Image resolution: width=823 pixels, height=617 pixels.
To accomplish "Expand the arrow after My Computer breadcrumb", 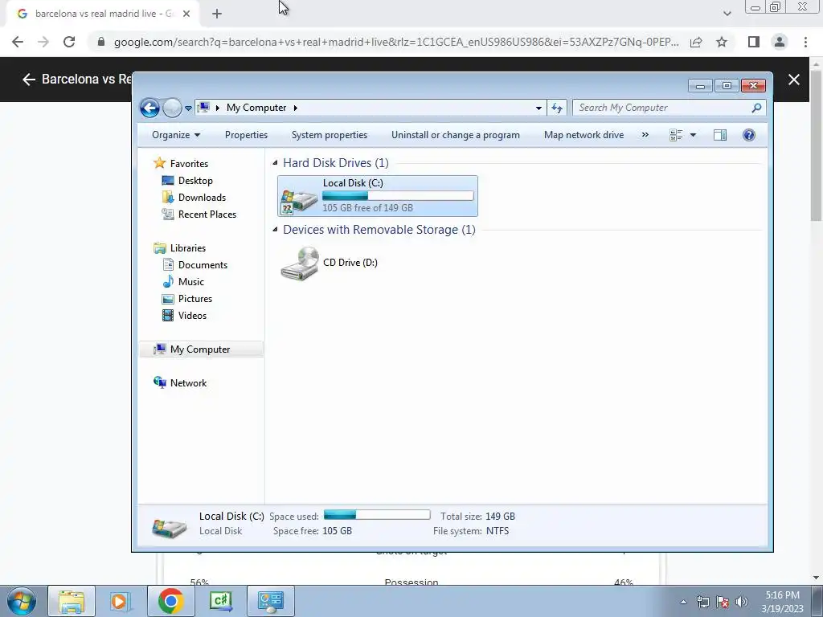I will [x=296, y=108].
